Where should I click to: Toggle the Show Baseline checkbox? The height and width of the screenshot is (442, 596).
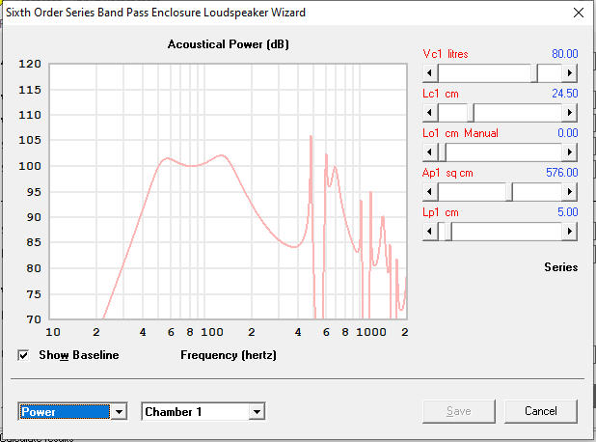(x=24, y=355)
